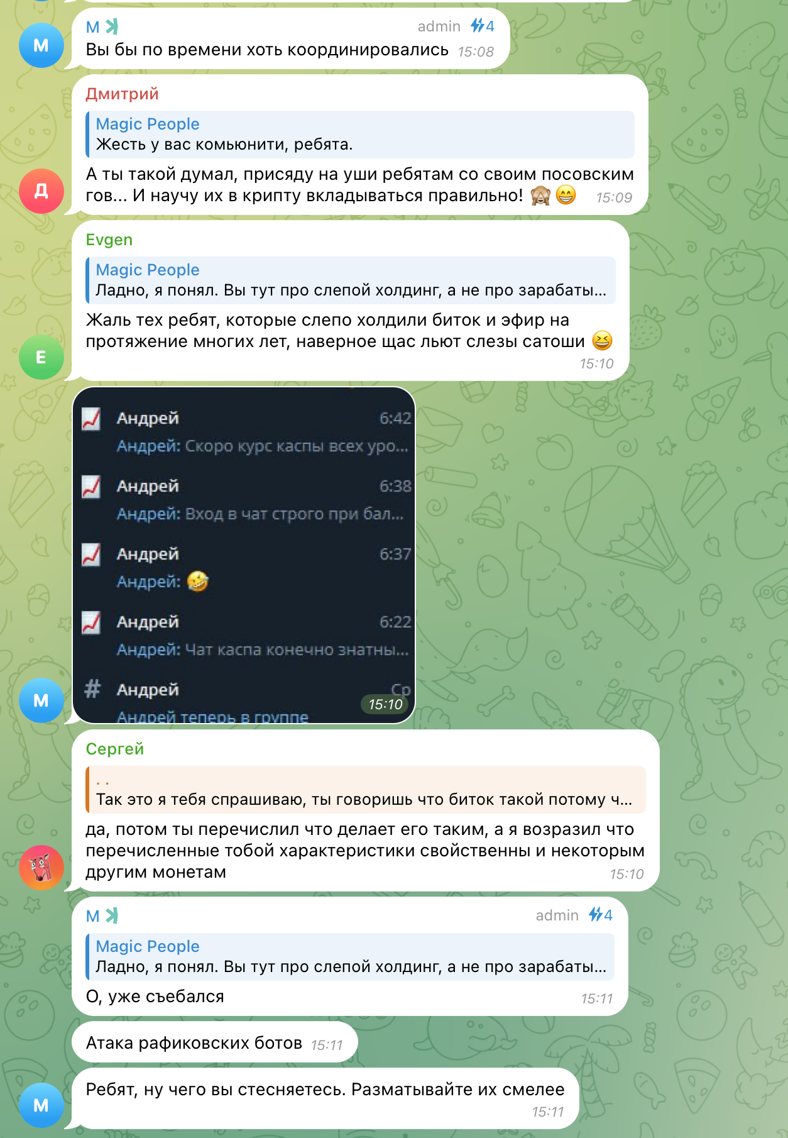Click the emoji status icon beside lower M name
Image resolution: width=788 pixels, height=1138 pixels.
112,916
